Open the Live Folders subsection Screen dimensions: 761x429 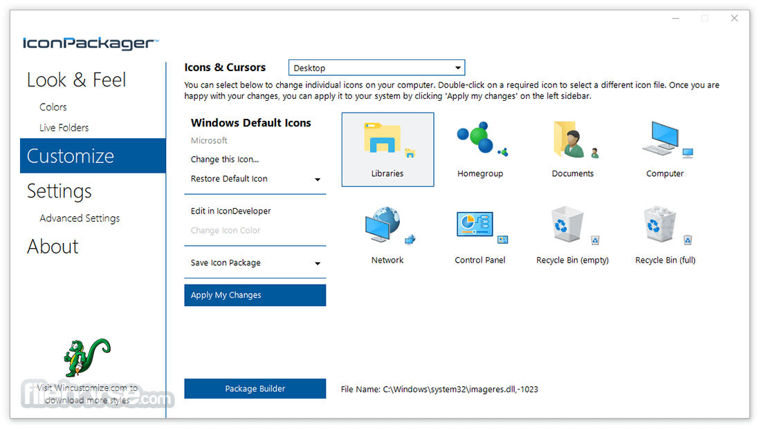pos(64,128)
